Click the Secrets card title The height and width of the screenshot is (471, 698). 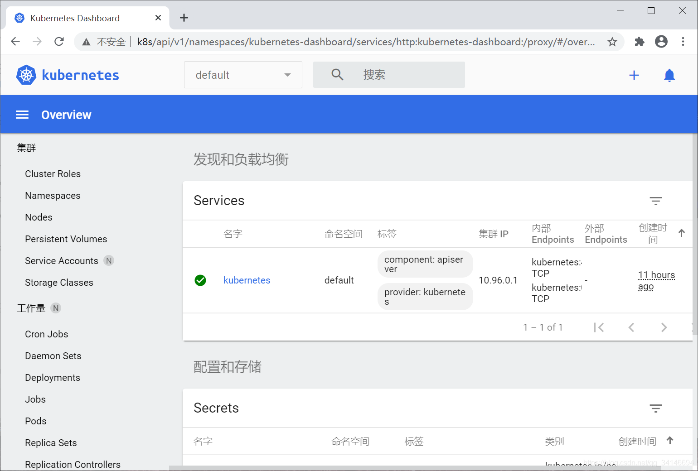[216, 408]
